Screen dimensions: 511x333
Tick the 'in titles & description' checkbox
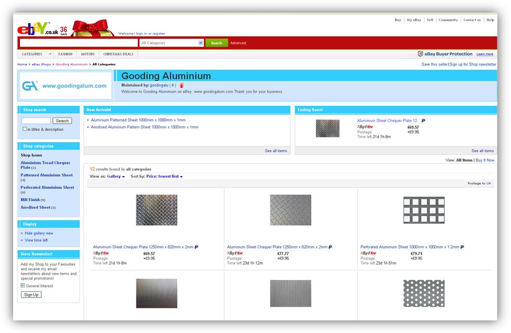(x=25, y=129)
